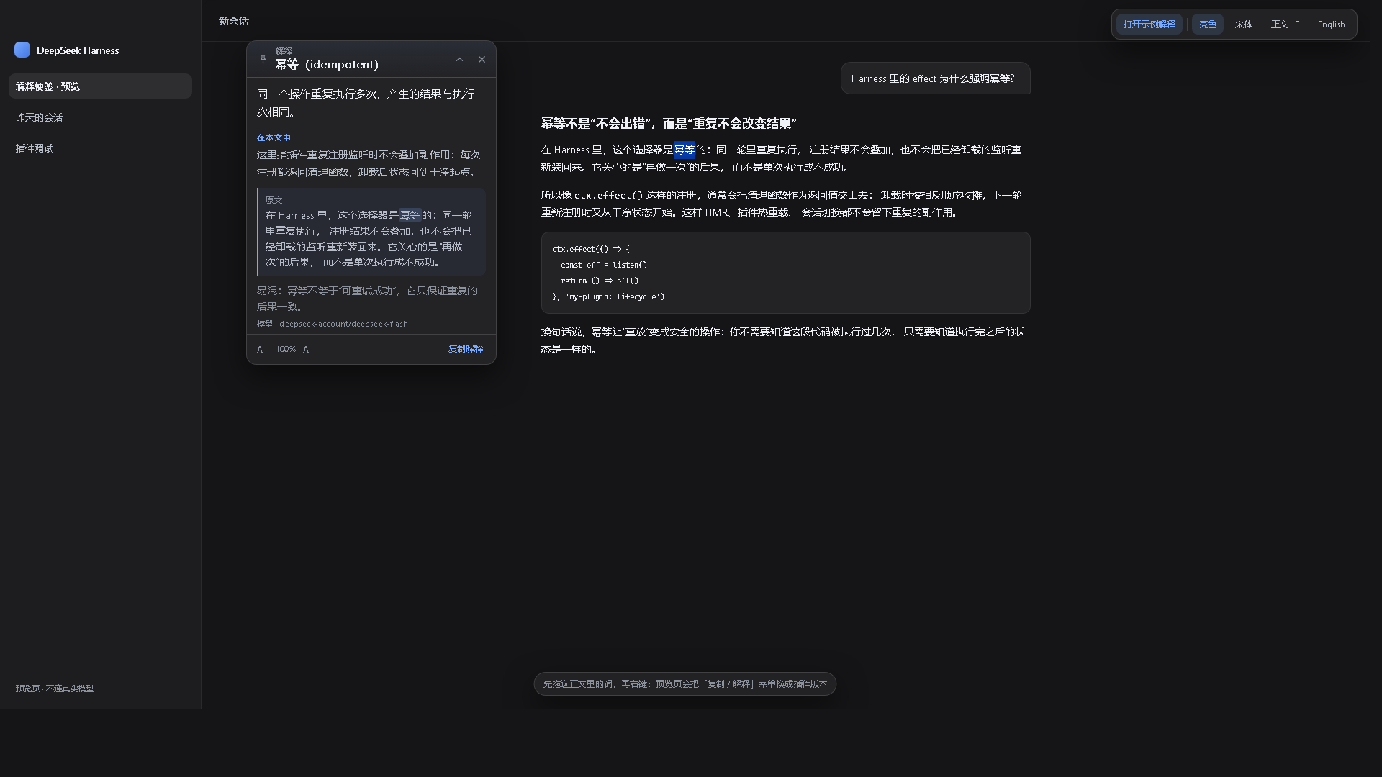Click the 新会话 title
Image resolution: width=1382 pixels, height=777 pixels.
234,22
